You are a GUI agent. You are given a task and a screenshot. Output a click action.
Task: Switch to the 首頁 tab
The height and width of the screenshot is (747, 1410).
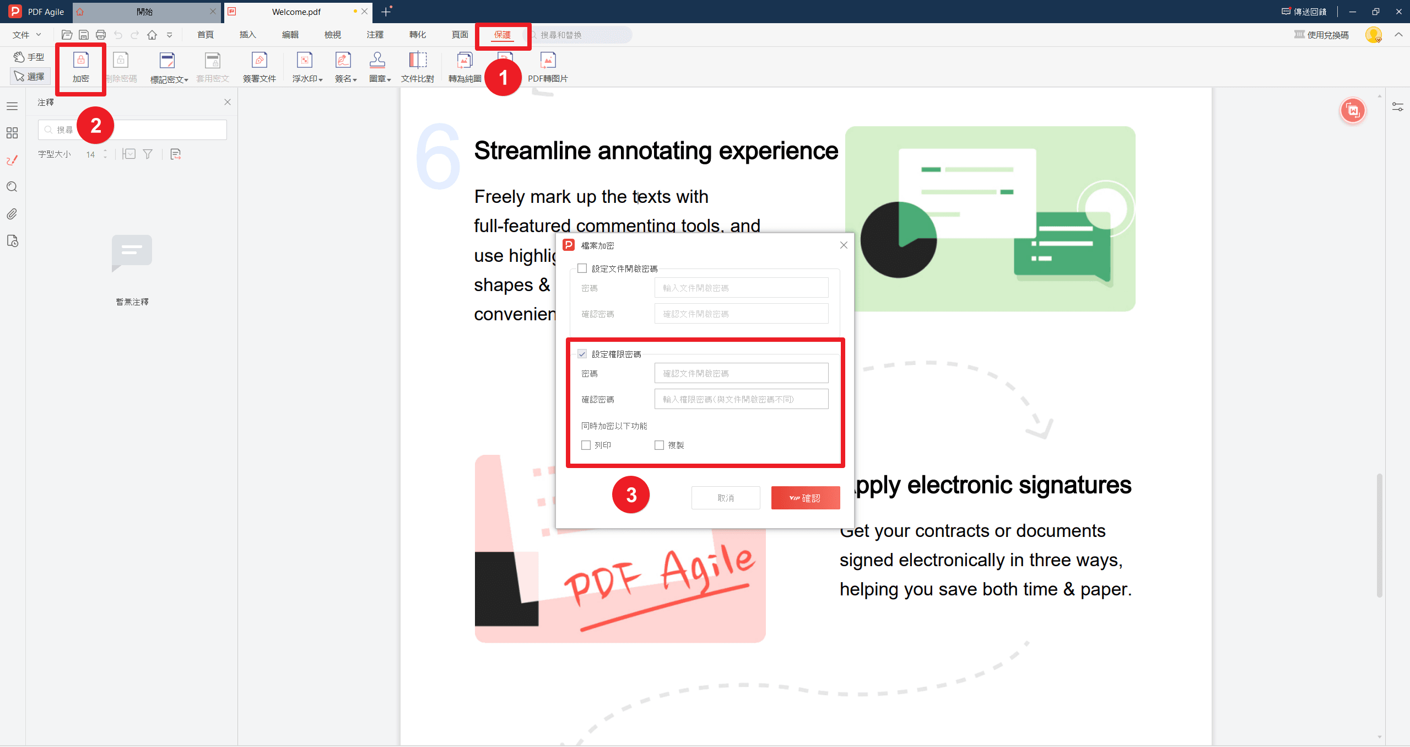[x=206, y=35]
